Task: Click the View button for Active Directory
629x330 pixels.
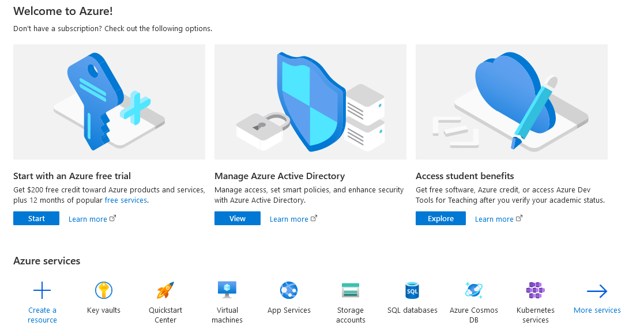Action: coord(238,218)
